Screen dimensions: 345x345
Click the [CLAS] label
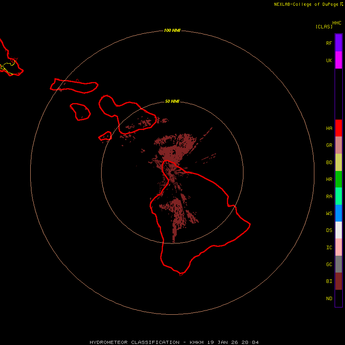(324, 26)
